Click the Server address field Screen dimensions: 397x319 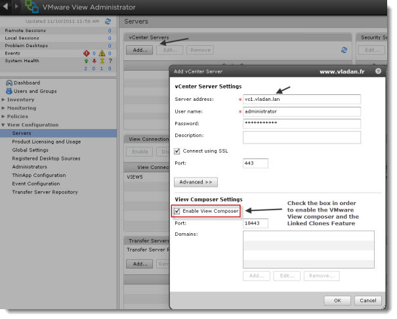tap(302, 100)
